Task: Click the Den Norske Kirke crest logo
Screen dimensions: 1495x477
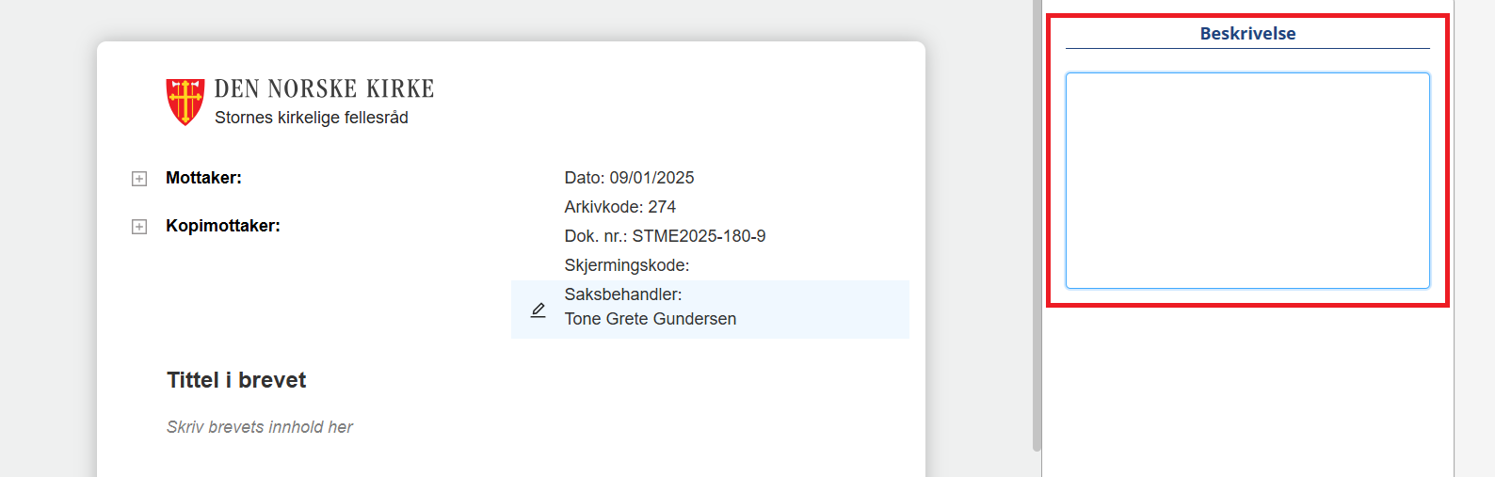Action: pyautogui.click(x=185, y=102)
